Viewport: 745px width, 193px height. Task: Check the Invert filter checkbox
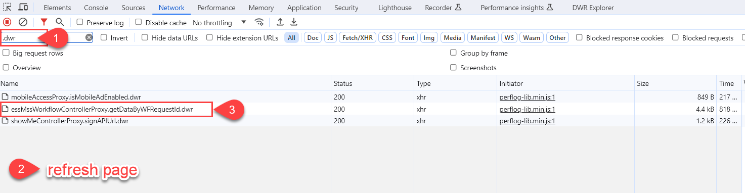point(104,37)
